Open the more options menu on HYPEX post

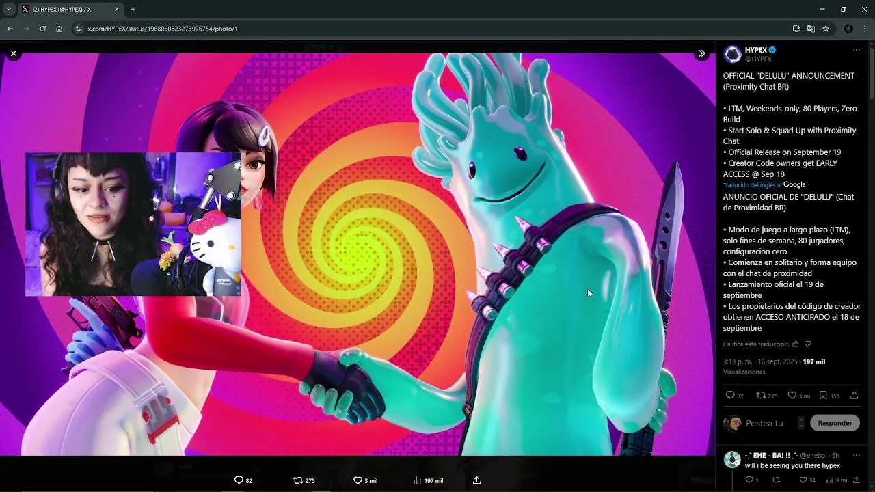(856, 50)
